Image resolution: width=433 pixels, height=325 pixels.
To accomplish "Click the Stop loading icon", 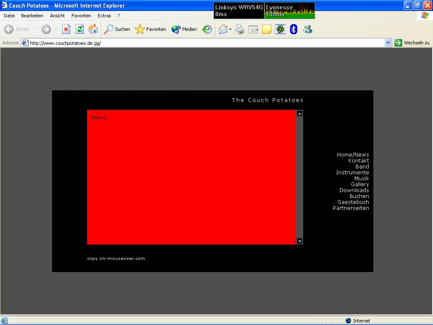I will click(66, 29).
